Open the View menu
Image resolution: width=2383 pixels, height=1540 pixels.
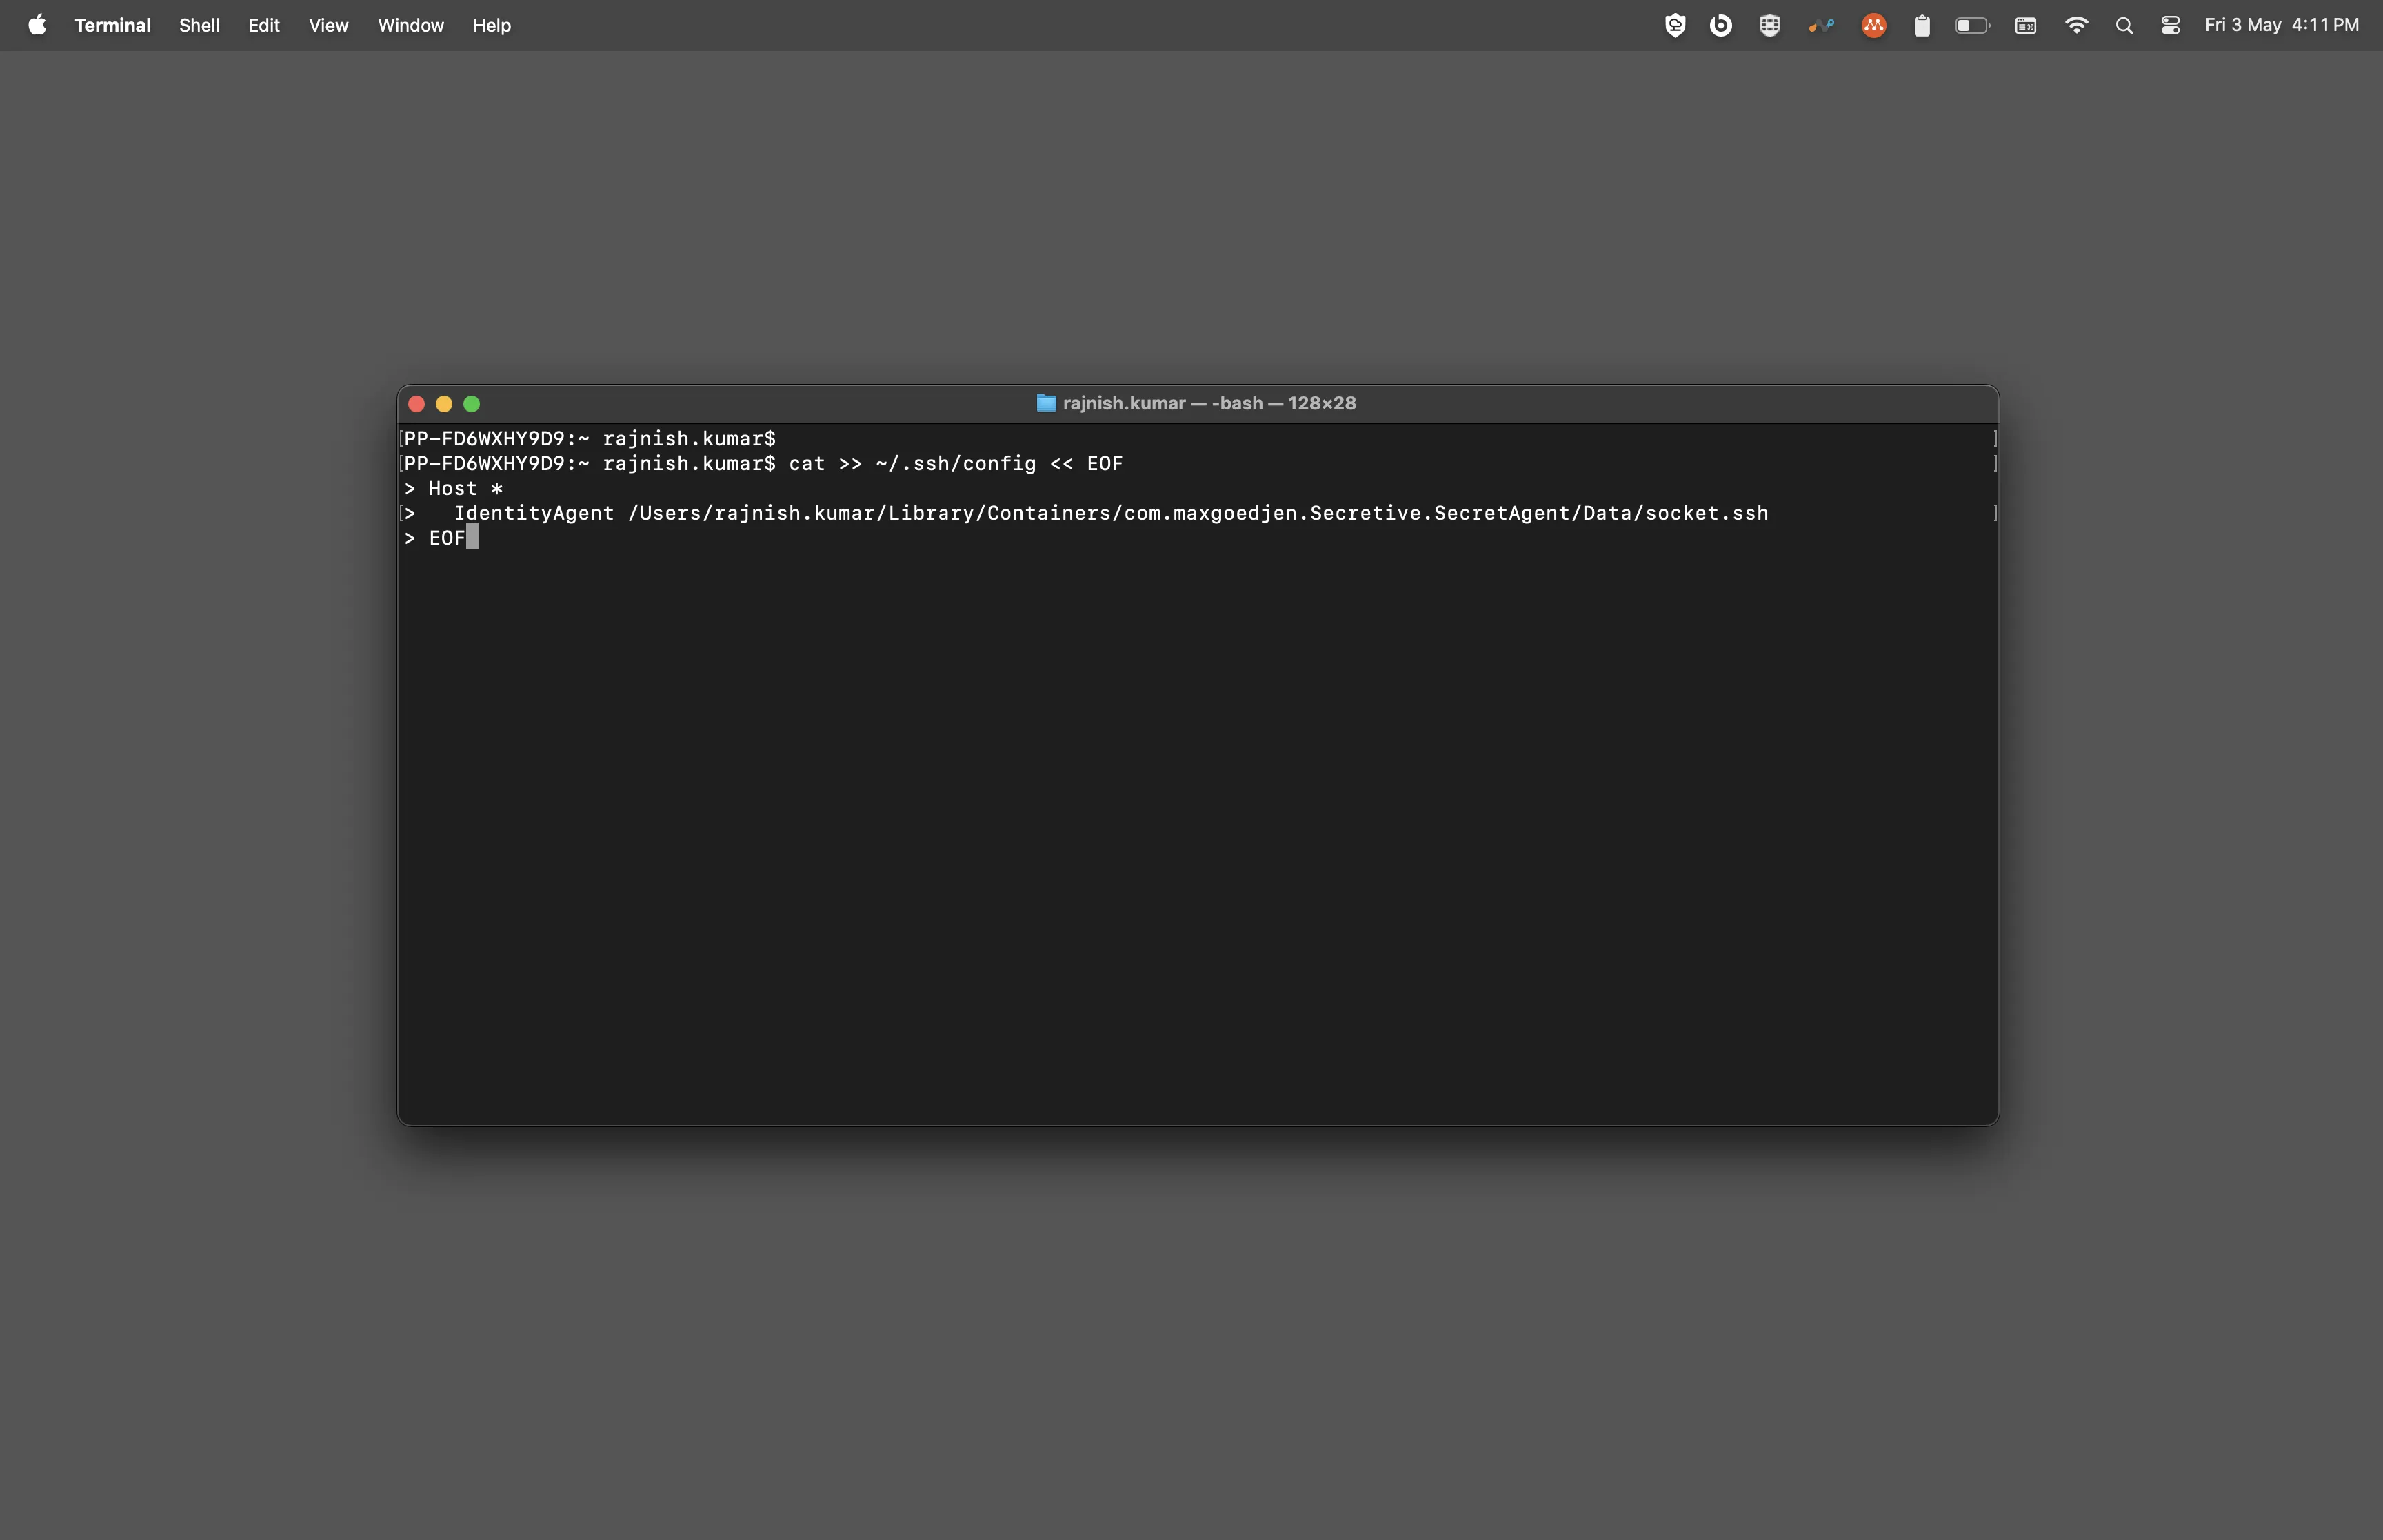click(328, 25)
